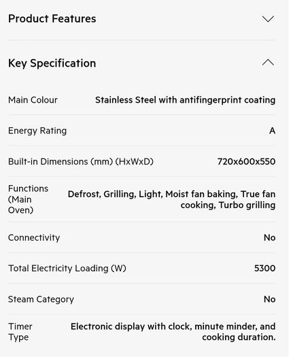The width and height of the screenshot is (289, 357).
Task: Click the Connectivity value No
Action: click(269, 238)
